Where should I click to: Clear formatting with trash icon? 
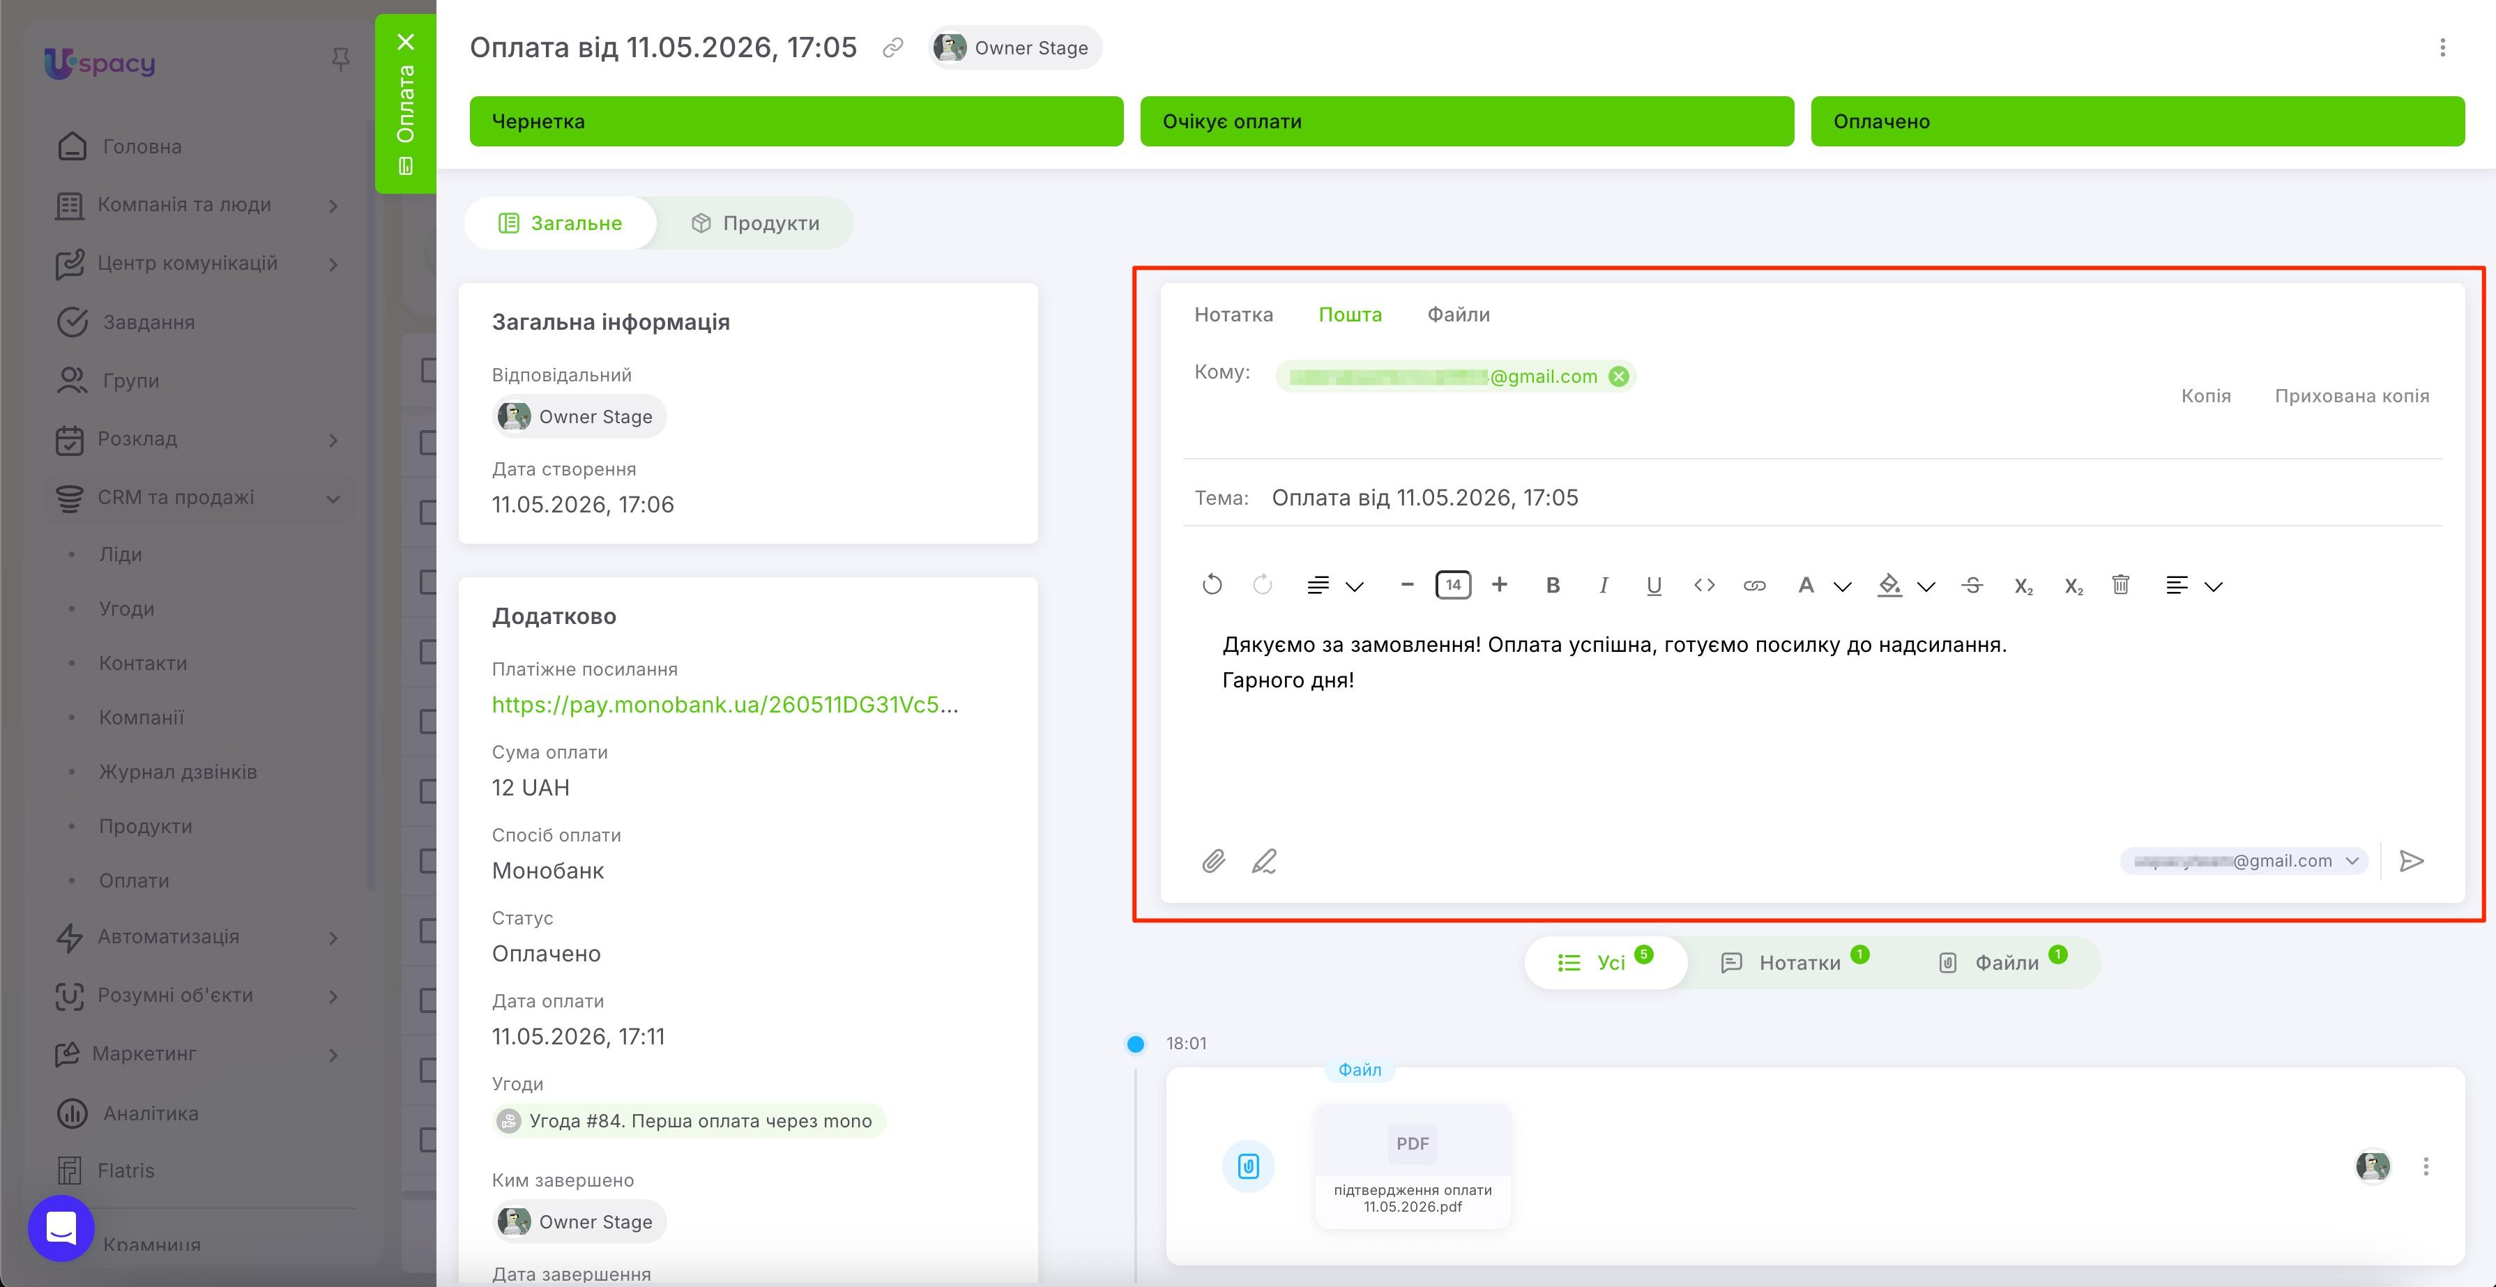pyautogui.click(x=2121, y=584)
